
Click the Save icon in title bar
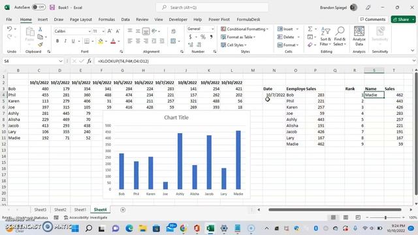(x=52, y=7)
